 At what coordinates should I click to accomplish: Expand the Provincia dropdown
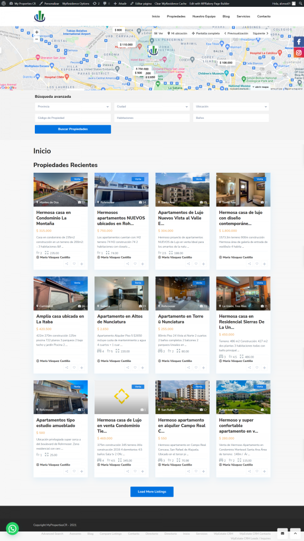click(73, 107)
